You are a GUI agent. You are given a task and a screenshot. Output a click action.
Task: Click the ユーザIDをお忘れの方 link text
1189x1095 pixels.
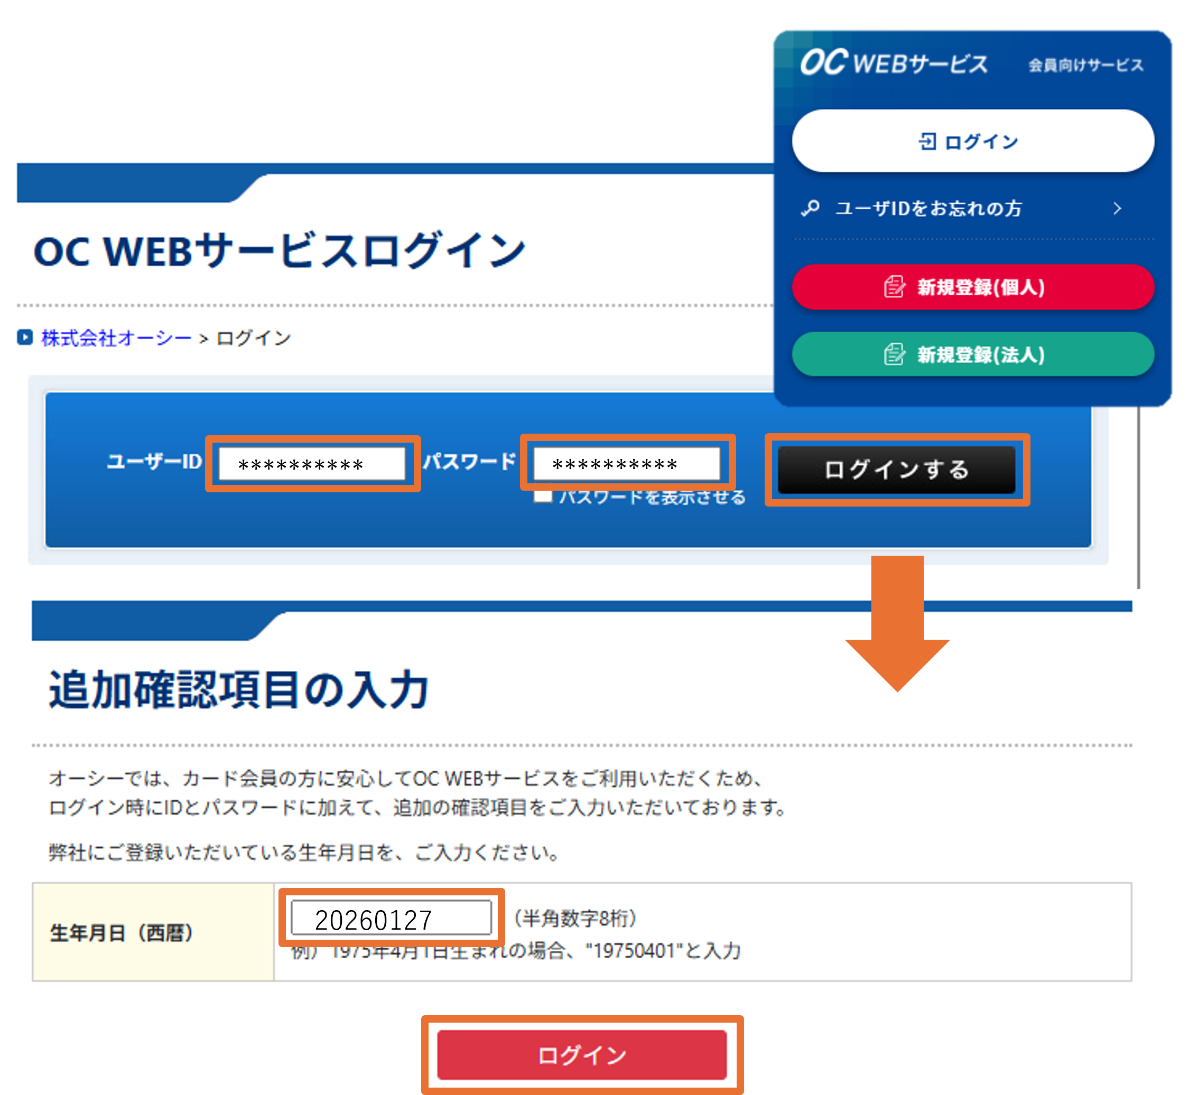click(927, 209)
